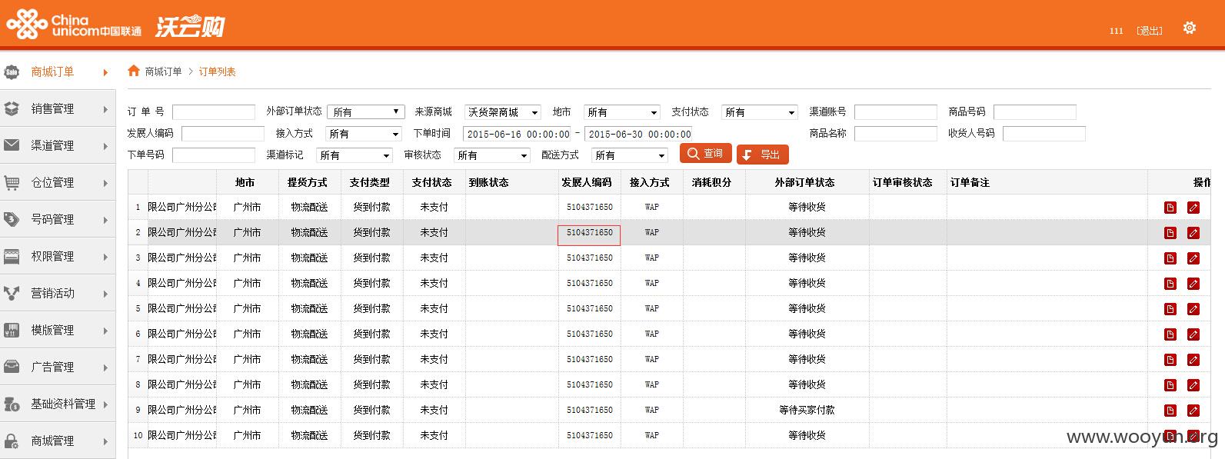Open the 地市 dropdown
The height and width of the screenshot is (459, 1225).
pyautogui.click(x=621, y=112)
